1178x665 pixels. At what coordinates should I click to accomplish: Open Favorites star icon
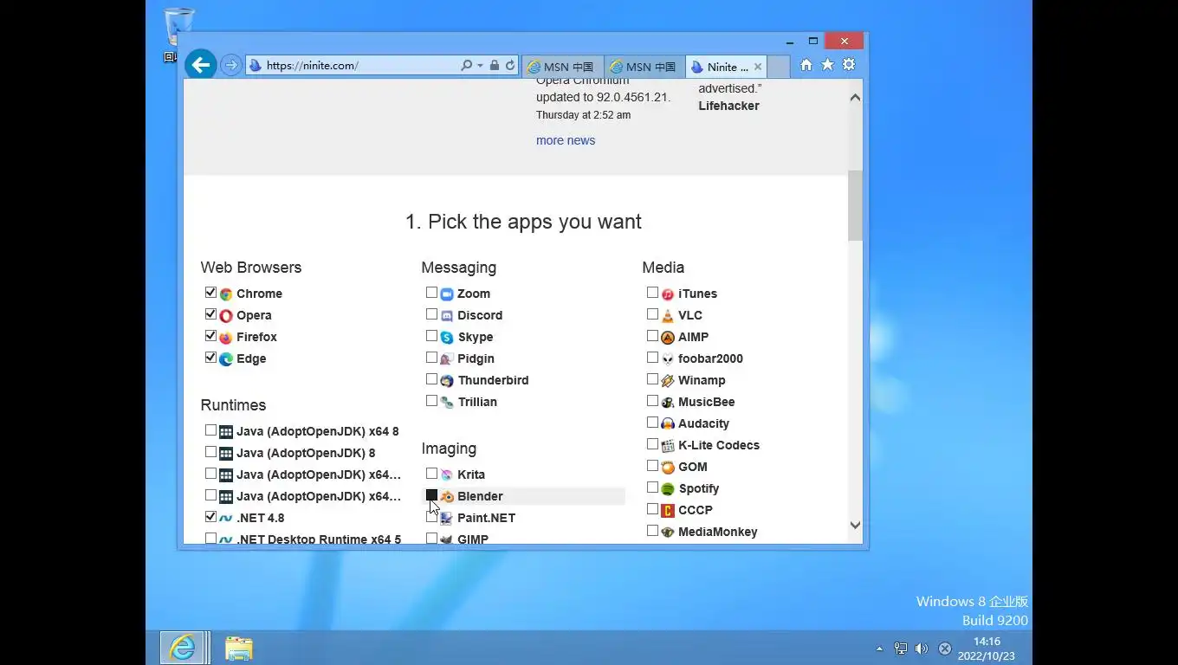pos(827,65)
